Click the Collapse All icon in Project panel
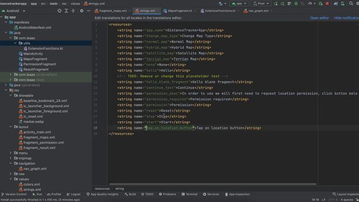The width and height of the screenshot is (359, 202). point(73,11)
